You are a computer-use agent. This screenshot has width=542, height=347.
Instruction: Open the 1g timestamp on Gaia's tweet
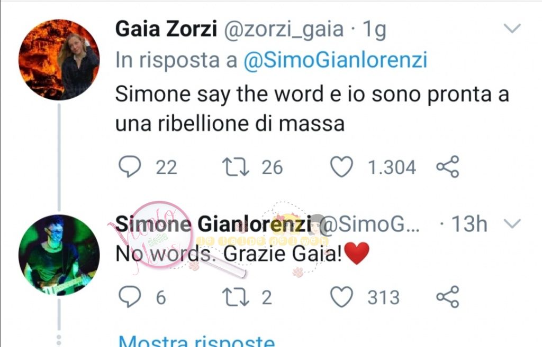[x=374, y=30]
